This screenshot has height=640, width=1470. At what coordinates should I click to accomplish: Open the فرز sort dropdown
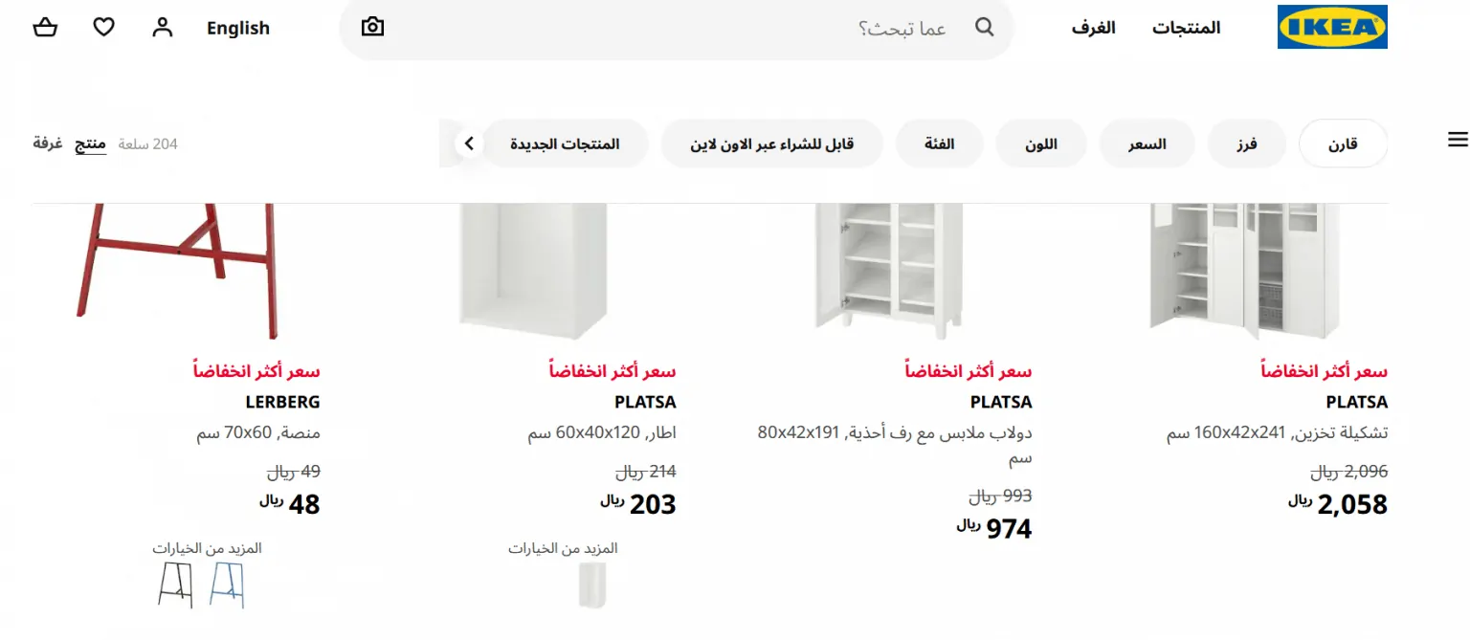tap(1246, 143)
